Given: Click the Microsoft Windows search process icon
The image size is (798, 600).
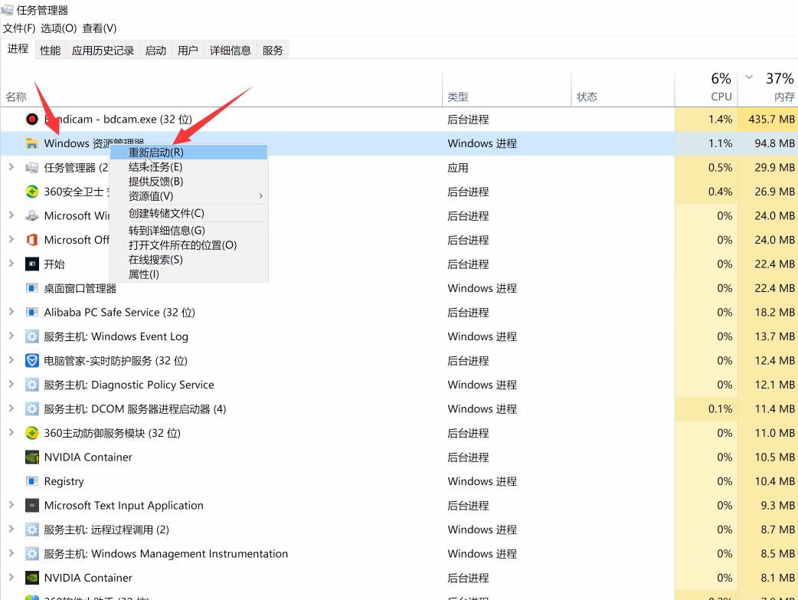Looking at the screenshot, I should [x=32, y=216].
